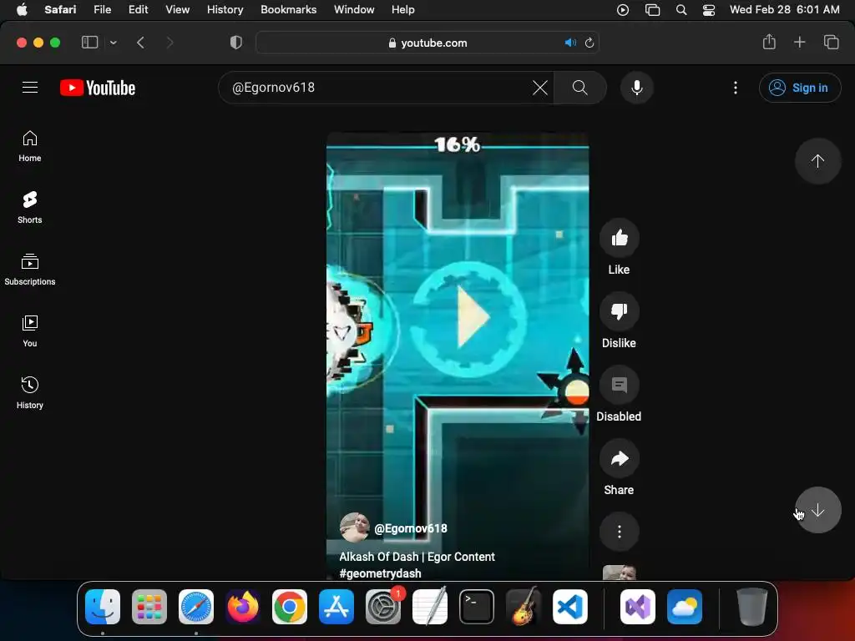Image resolution: width=855 pixels, height=641 pixels.
Task: Go to the previous Short
Action: click(817, 161)
